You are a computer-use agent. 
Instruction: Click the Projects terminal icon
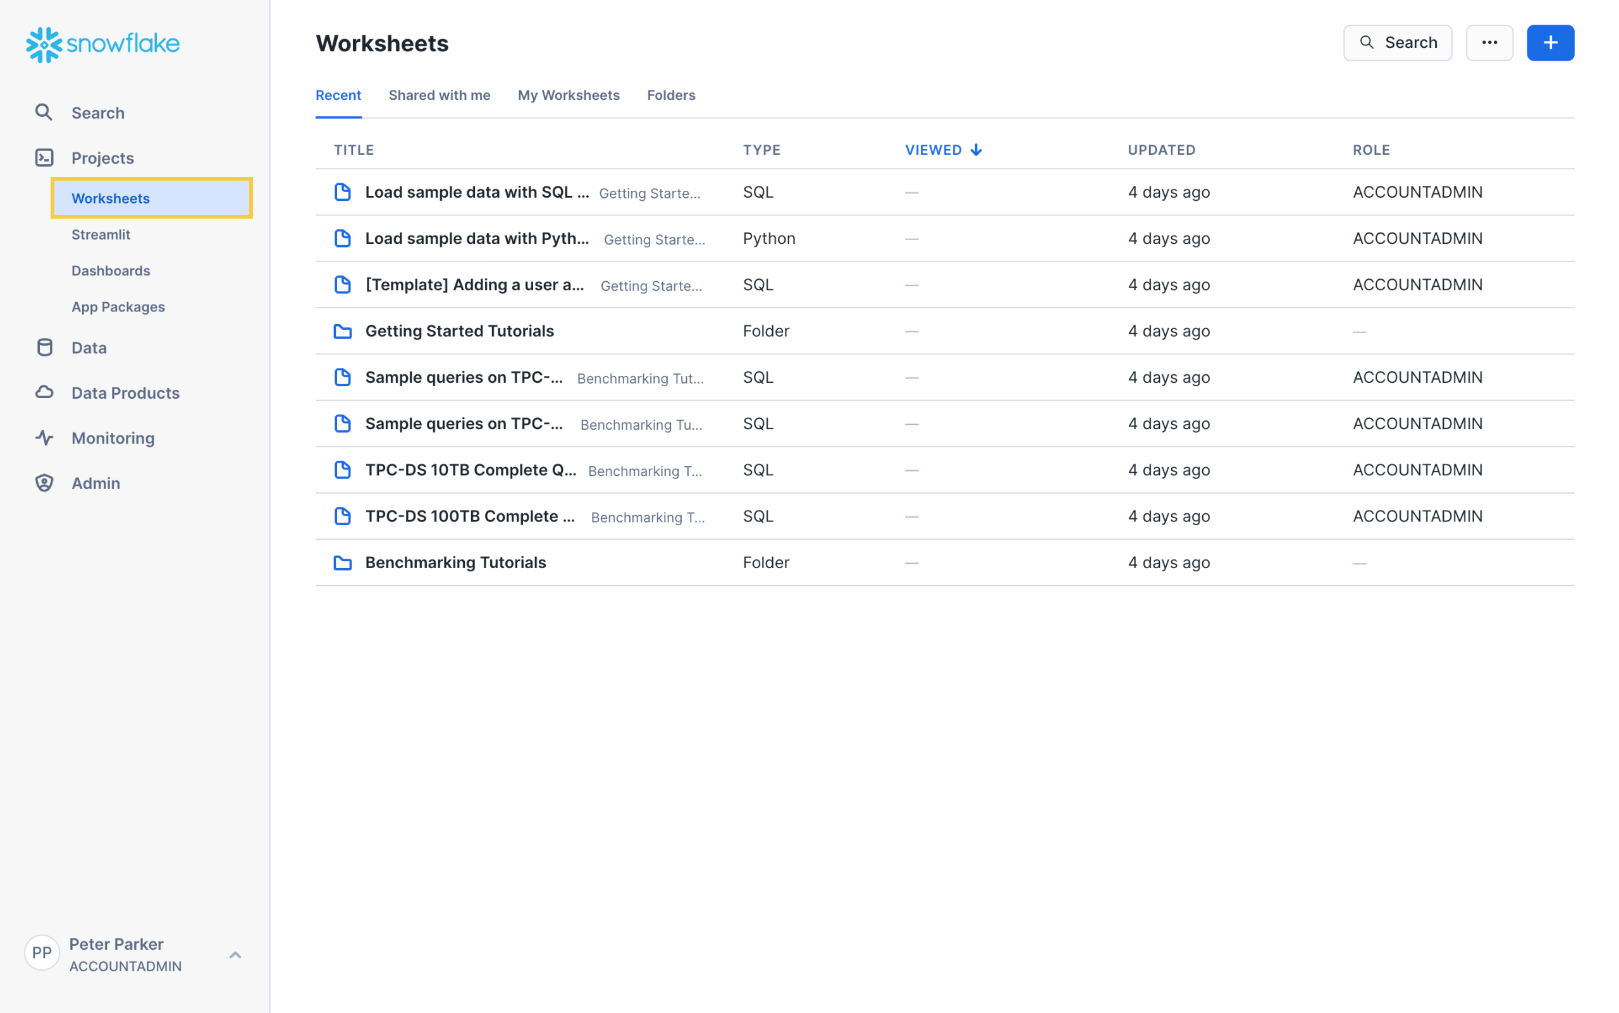44,157
